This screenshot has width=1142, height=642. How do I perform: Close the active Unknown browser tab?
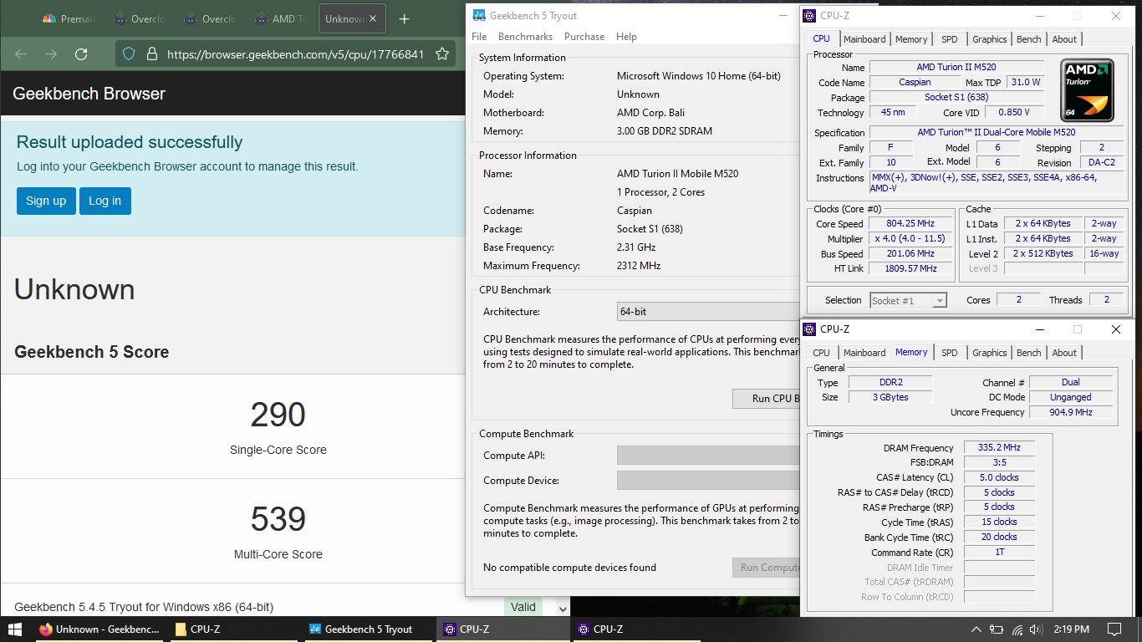373,18
